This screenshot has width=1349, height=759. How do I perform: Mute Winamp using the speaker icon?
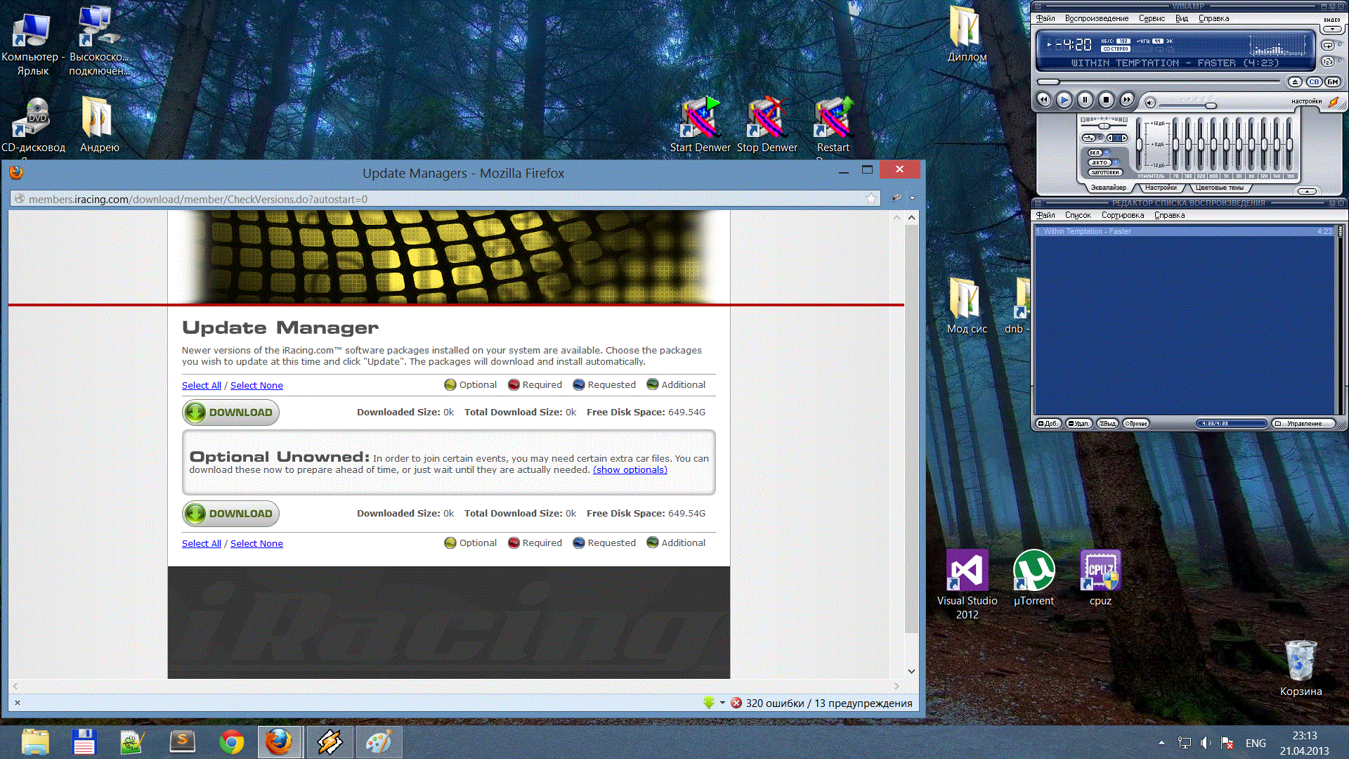[1150, 103]
